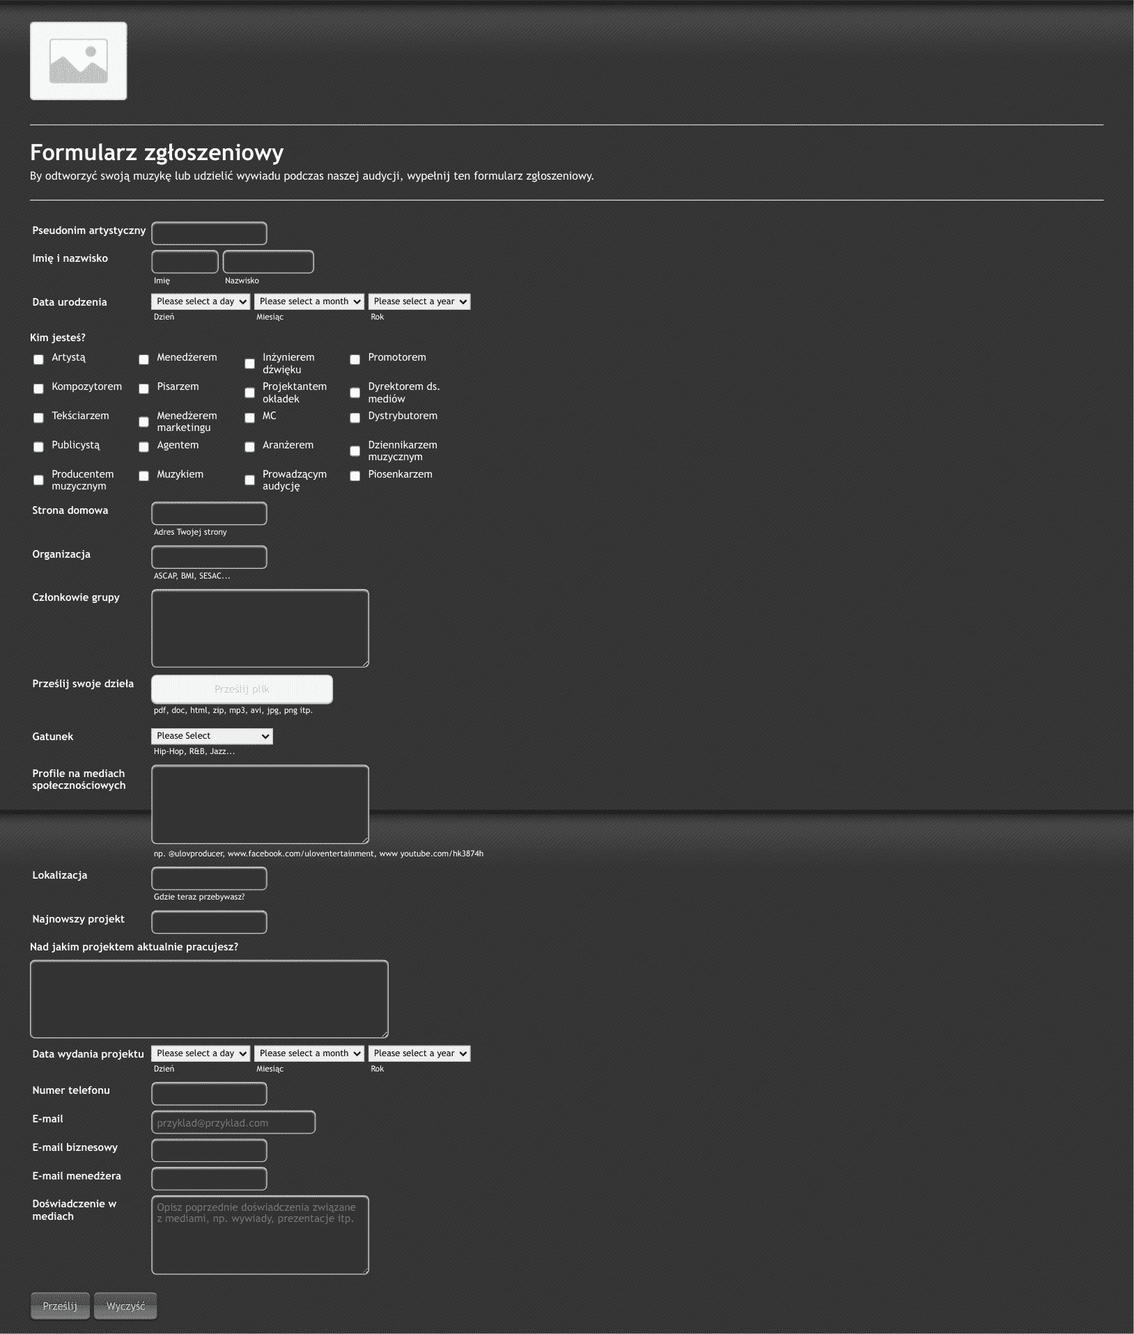Viewport: 1134px width, 1334px height.
Task: Check the Artystą checkbox
Action: point(39,359)
